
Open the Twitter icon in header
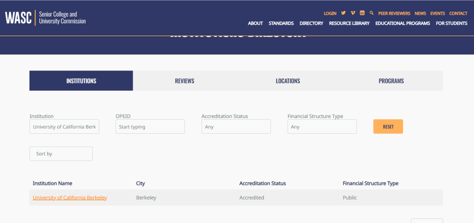click(x=343, y=13)
